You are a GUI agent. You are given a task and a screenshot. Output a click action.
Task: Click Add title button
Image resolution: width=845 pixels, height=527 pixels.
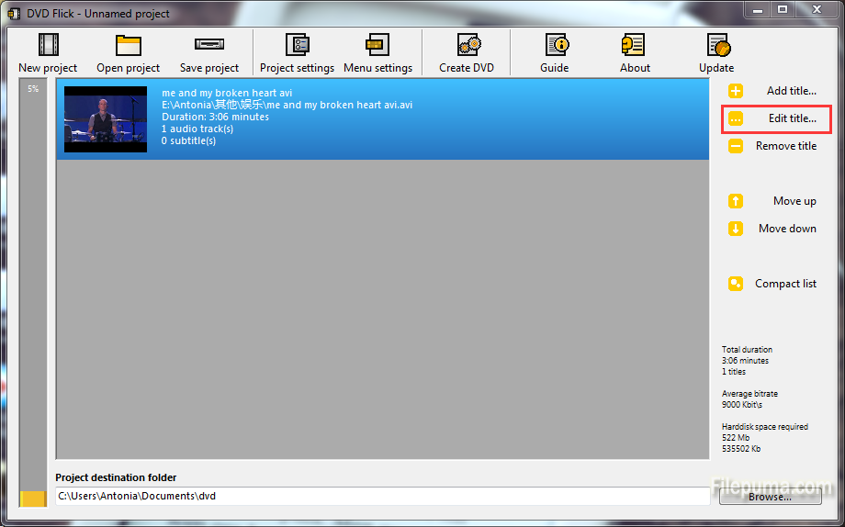pos(772,91)
